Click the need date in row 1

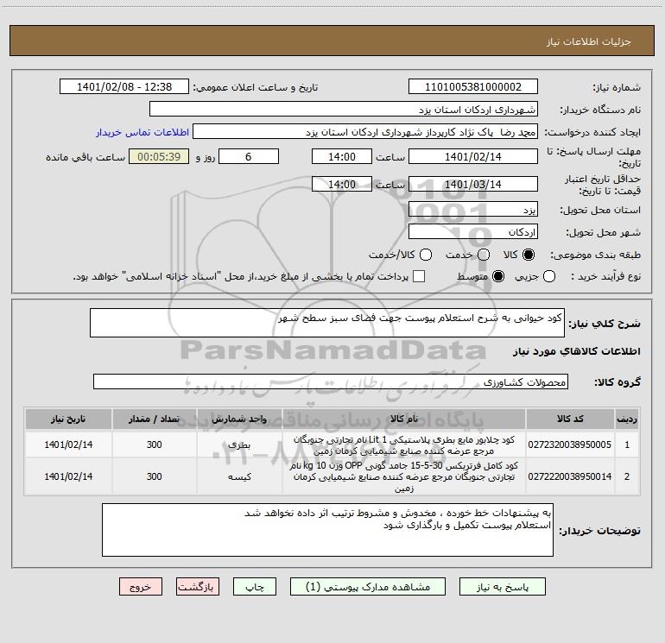68,444
